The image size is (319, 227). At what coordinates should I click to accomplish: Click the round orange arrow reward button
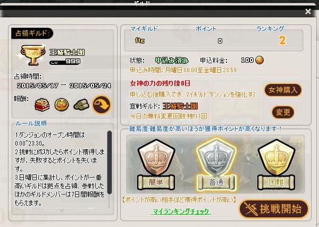pos(102,105)
